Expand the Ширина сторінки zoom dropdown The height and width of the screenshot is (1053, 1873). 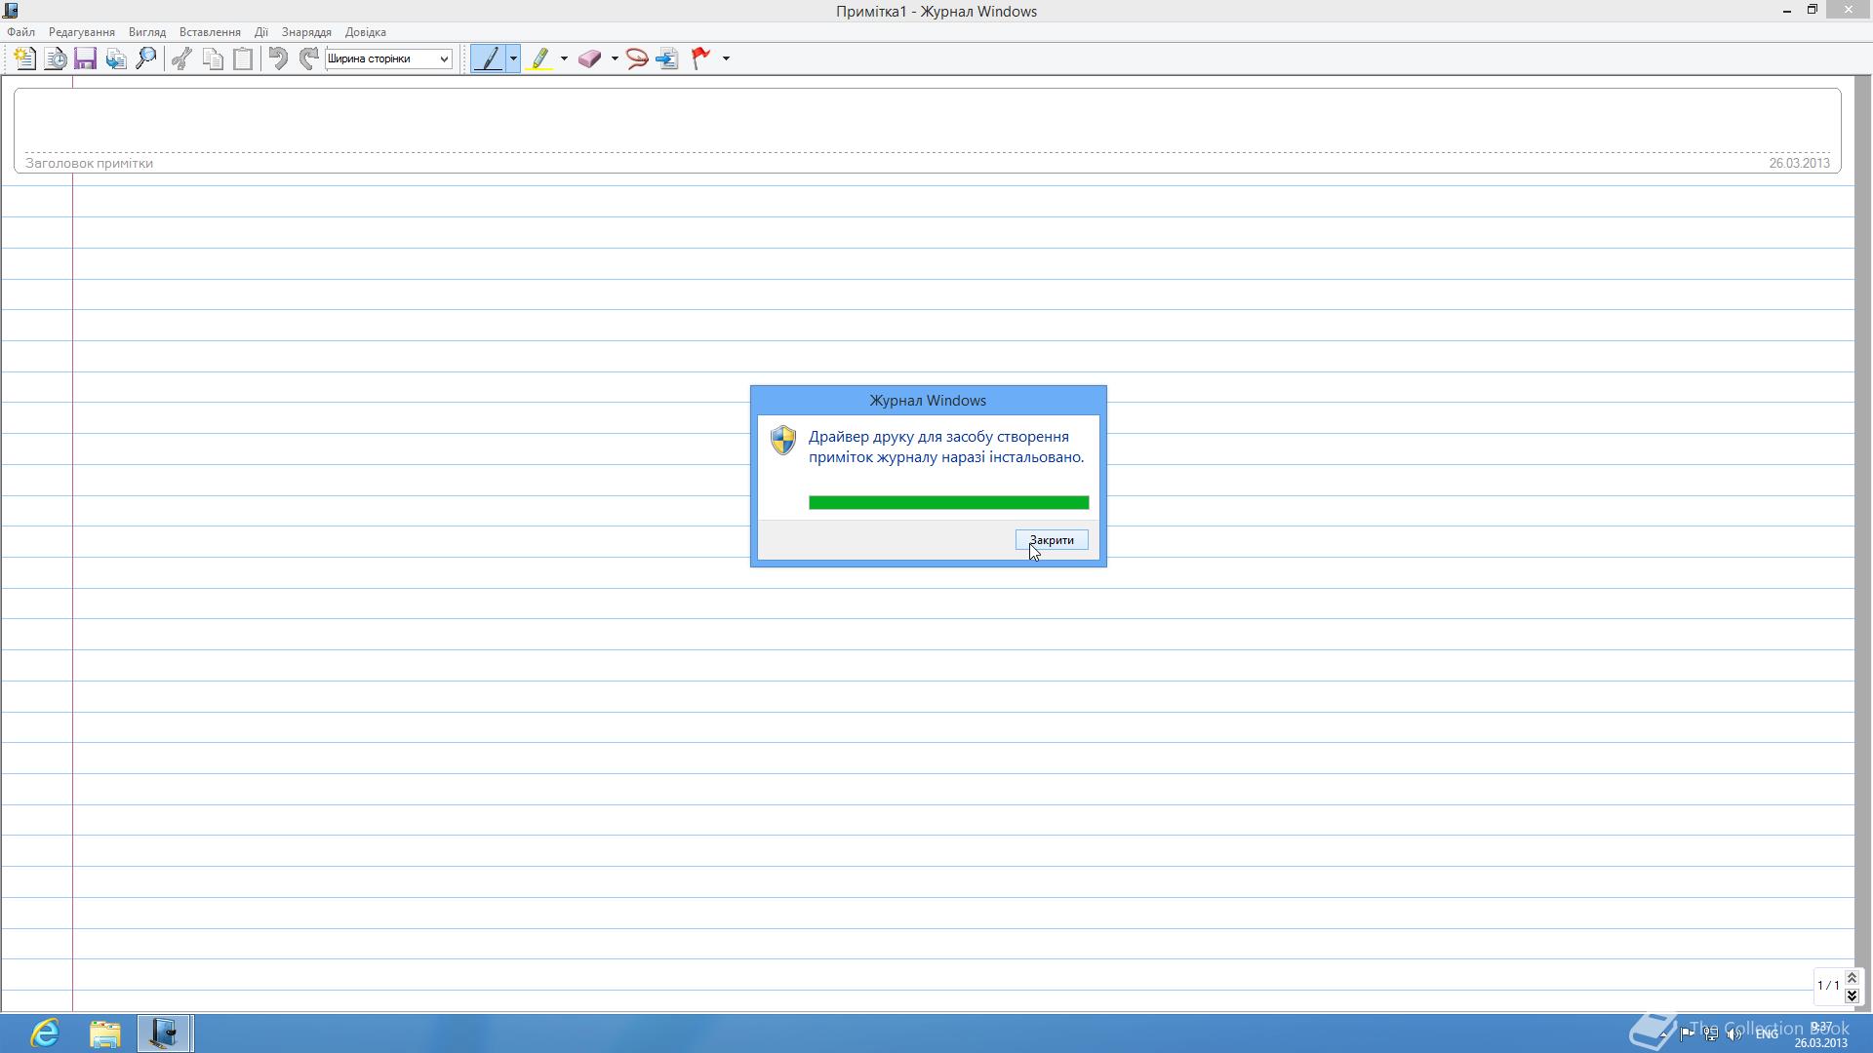click(444, 58)
